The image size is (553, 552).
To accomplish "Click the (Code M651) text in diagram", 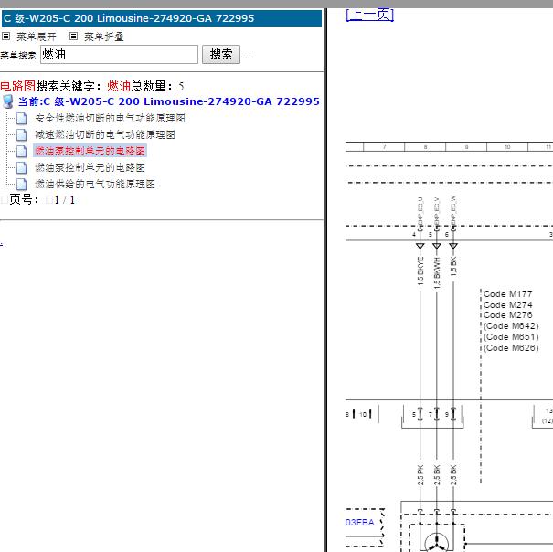I will 511,337.
